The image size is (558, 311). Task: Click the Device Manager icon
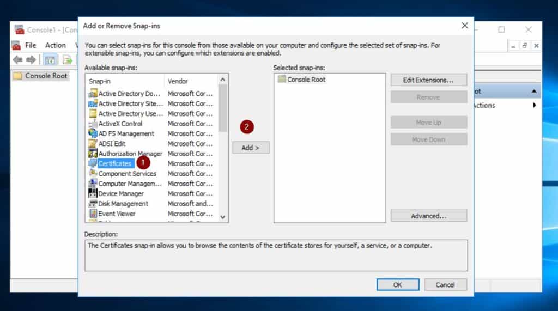point(93,193)
